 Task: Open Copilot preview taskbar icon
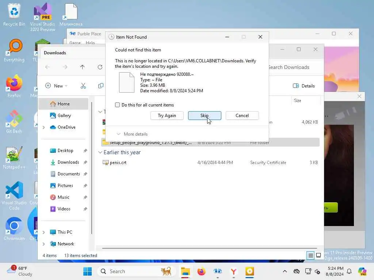[x=362, y=271]
